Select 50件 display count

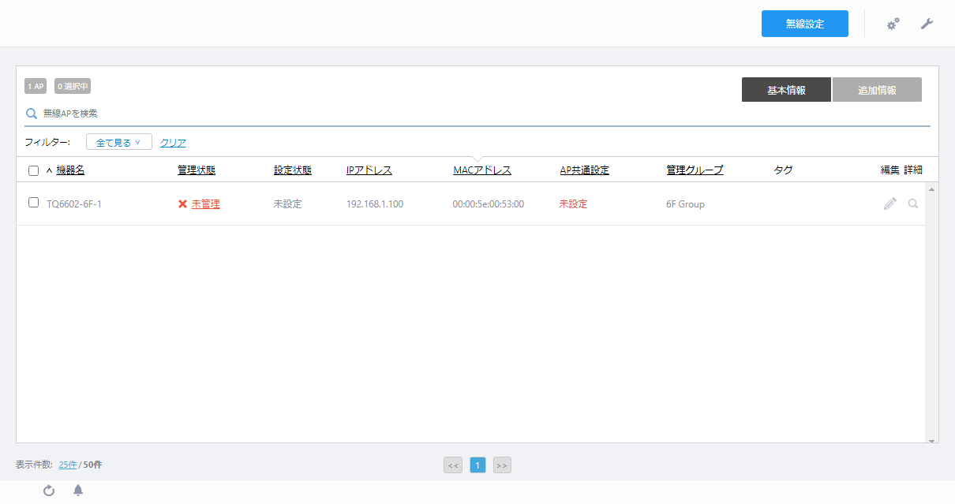pyautogui.click(x=92, y=465)
